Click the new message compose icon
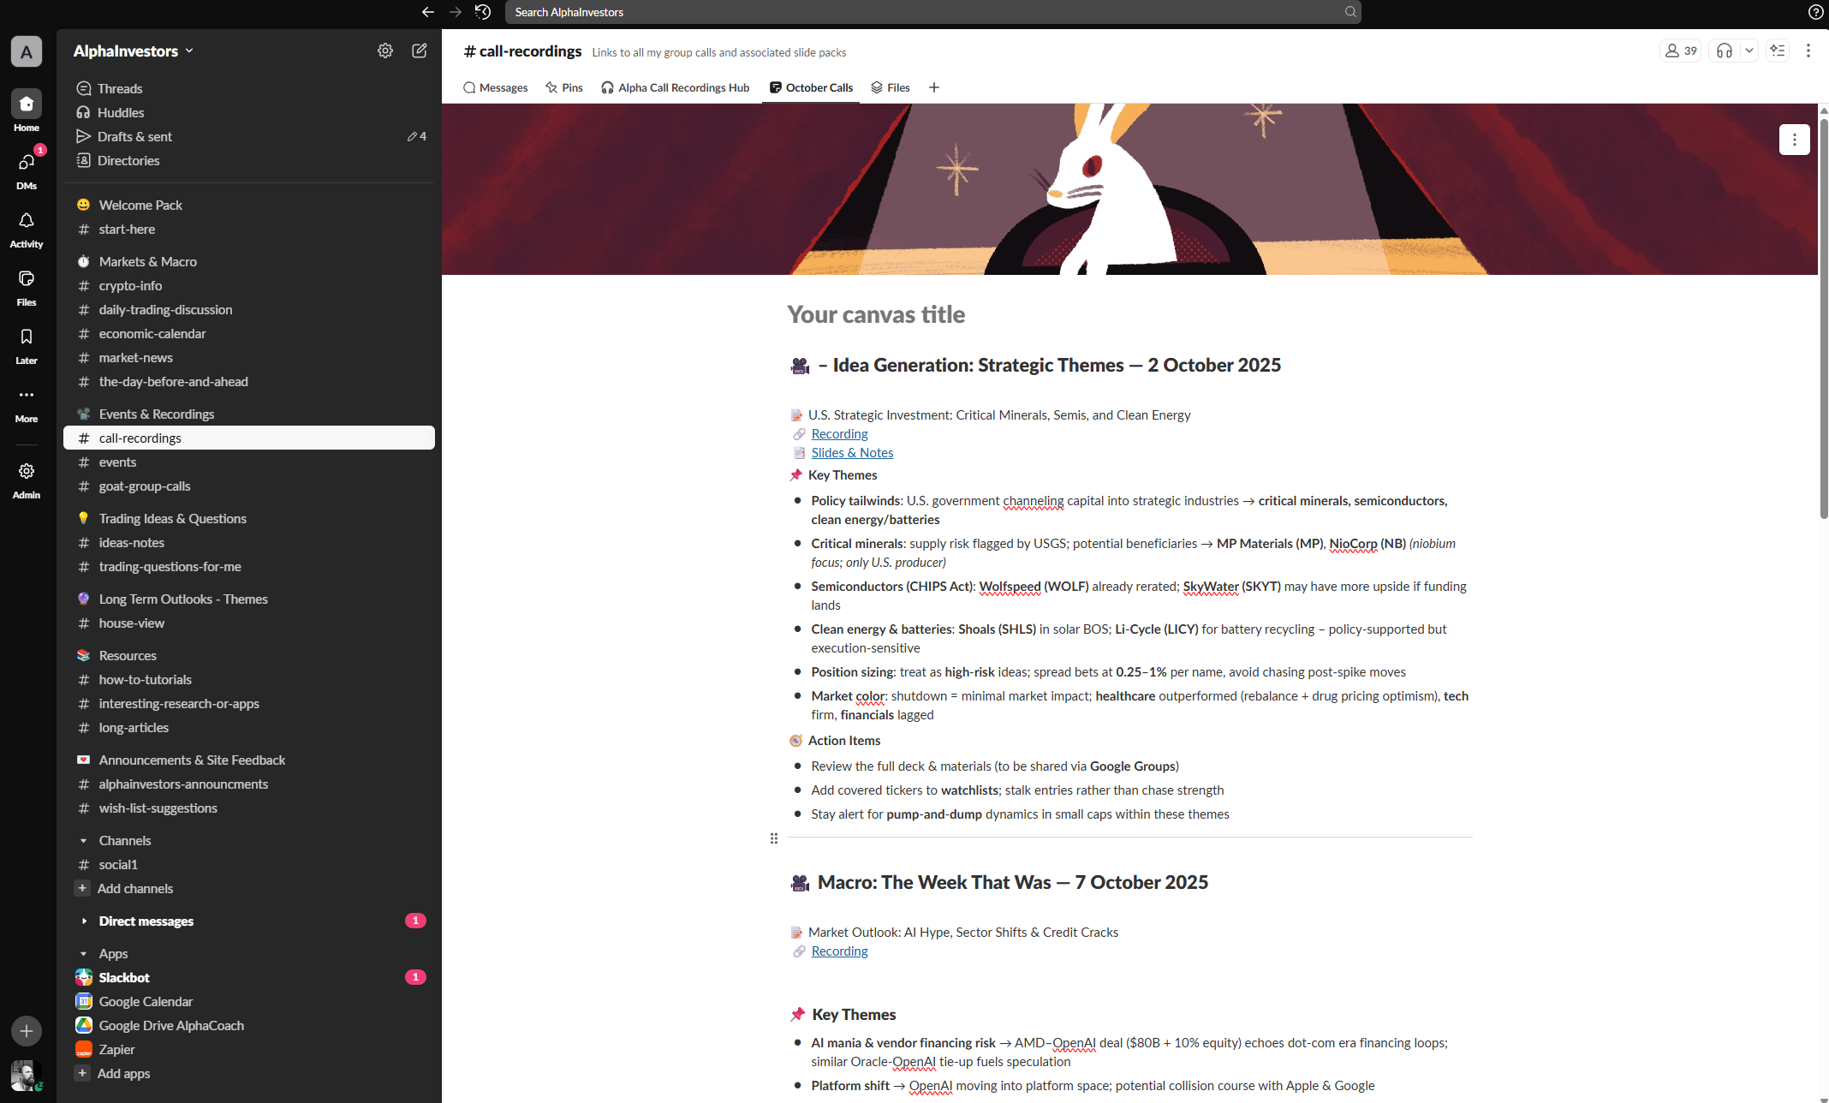The height and width of the screenshot is (1103, 1829). coord(419,51)
